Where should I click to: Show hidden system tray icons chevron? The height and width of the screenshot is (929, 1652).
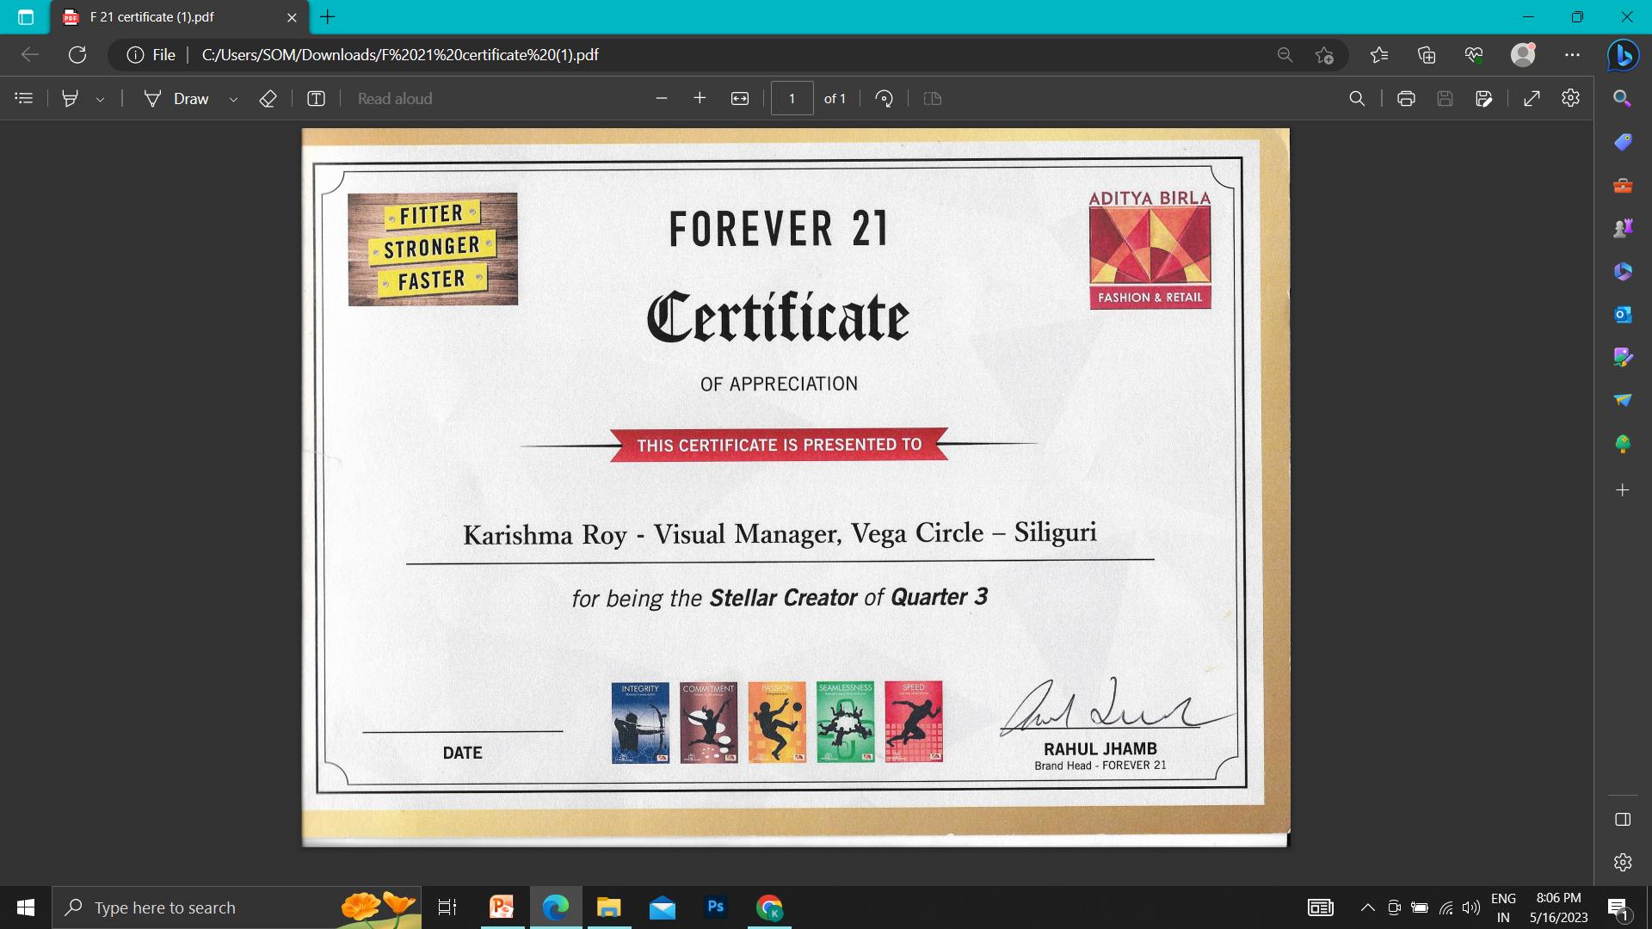pyautogui.click(x=1367, y=907)
